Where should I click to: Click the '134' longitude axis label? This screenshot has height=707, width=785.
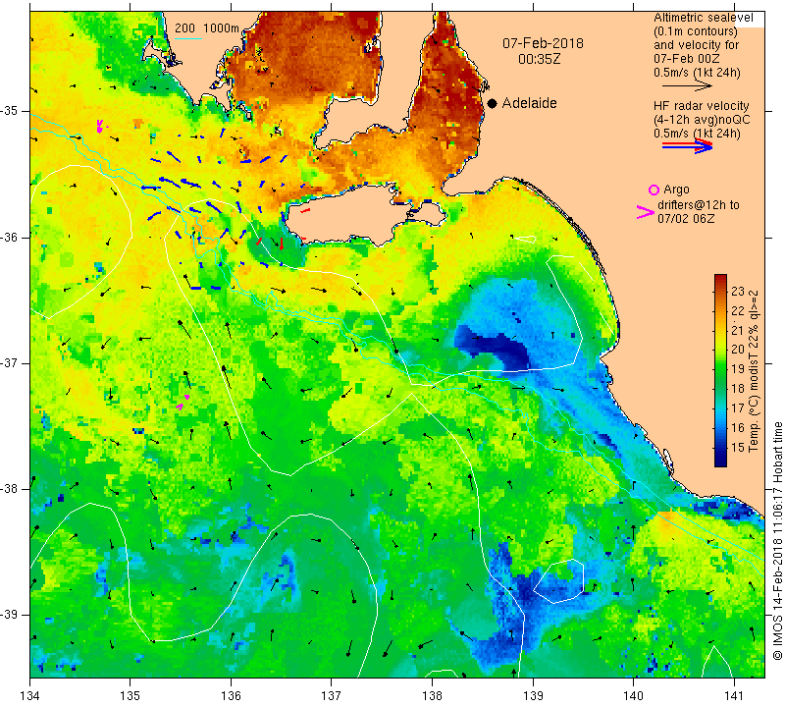[30, 695]
